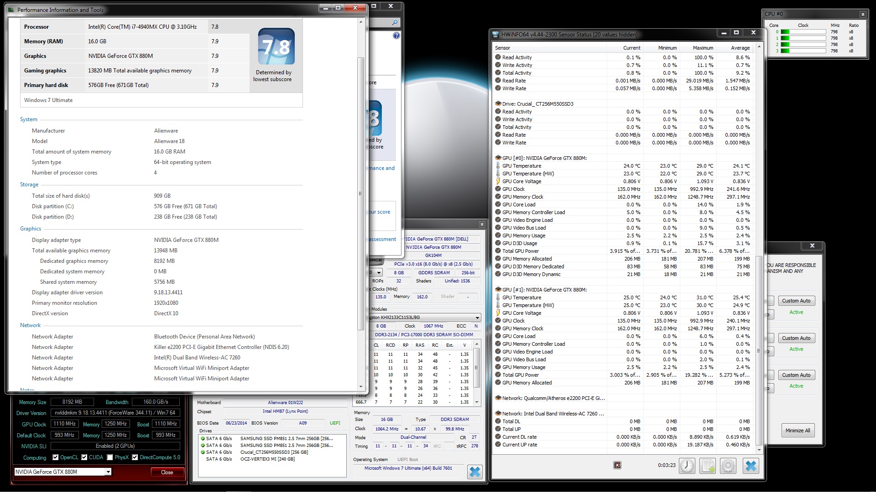Click the GPU [#0] GeForce GTX 880M chip icon
876x492 pixels.
click(498, 158)
